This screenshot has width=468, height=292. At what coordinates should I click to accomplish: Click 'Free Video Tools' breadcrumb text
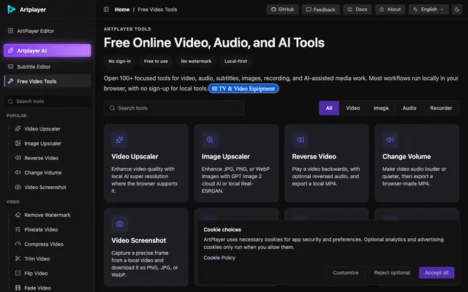pyautogui.click(x=157, y=9)
